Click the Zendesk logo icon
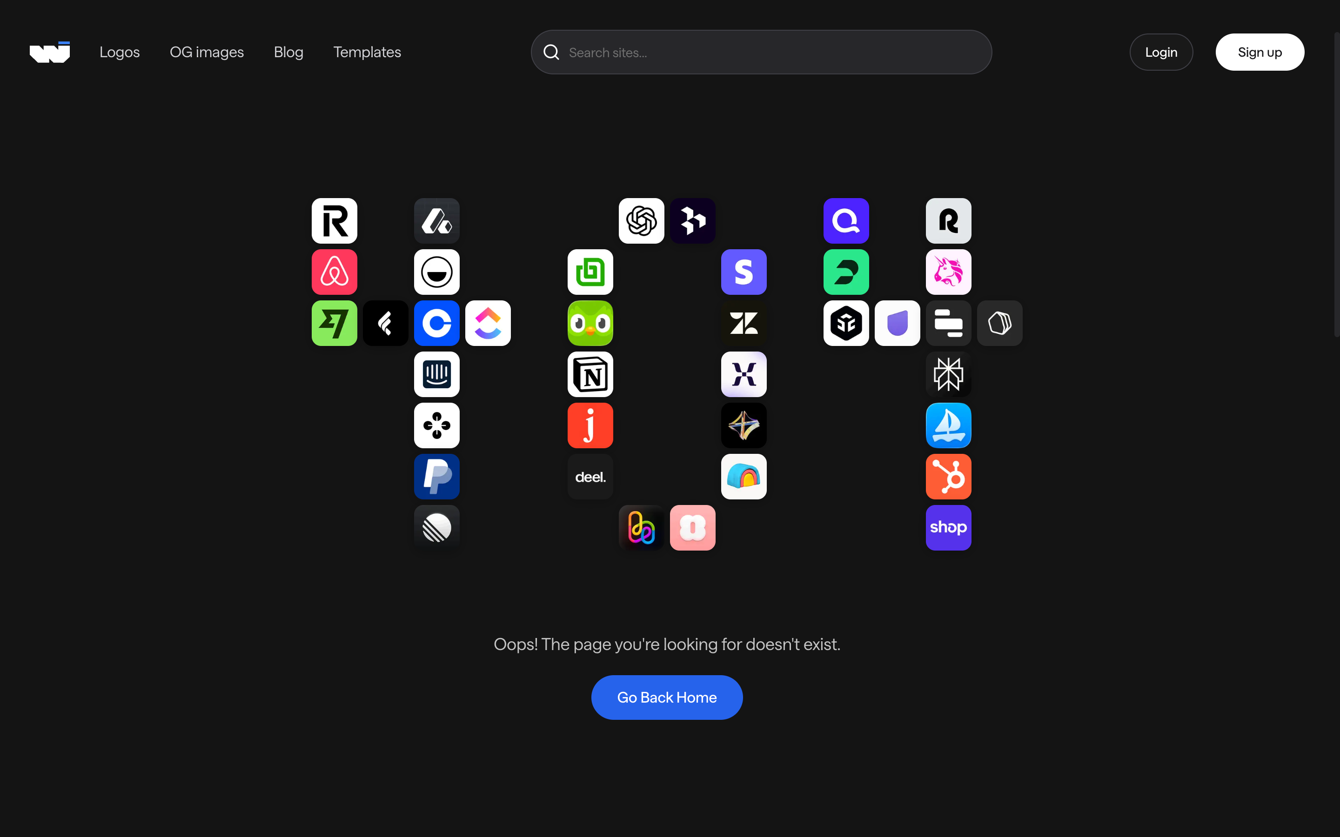The width and height of the screenshot is (1340, 837). click(743, 323)
